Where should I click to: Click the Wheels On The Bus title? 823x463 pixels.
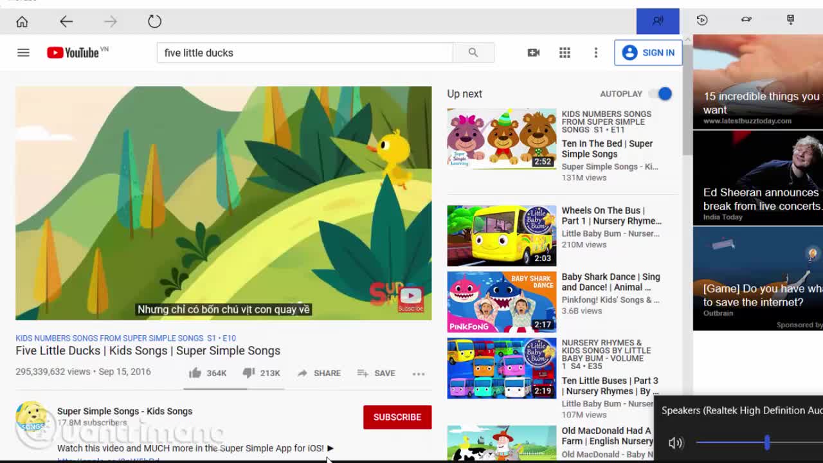click(x=611, y=215)
